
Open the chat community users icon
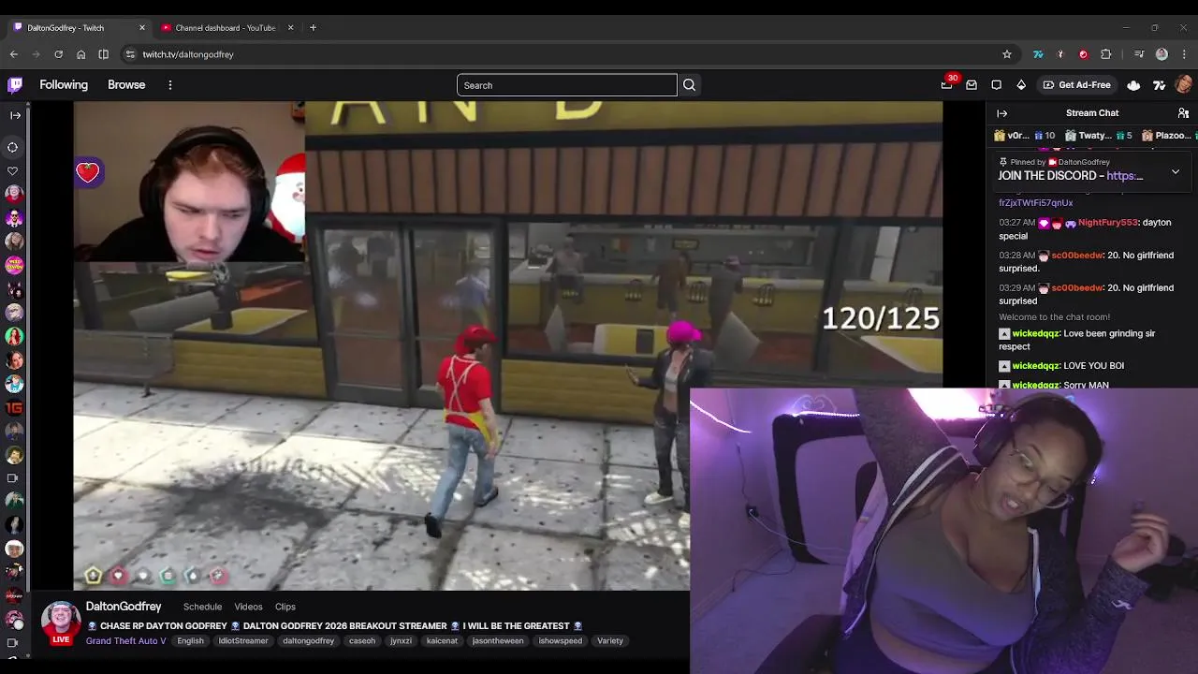1183,113
